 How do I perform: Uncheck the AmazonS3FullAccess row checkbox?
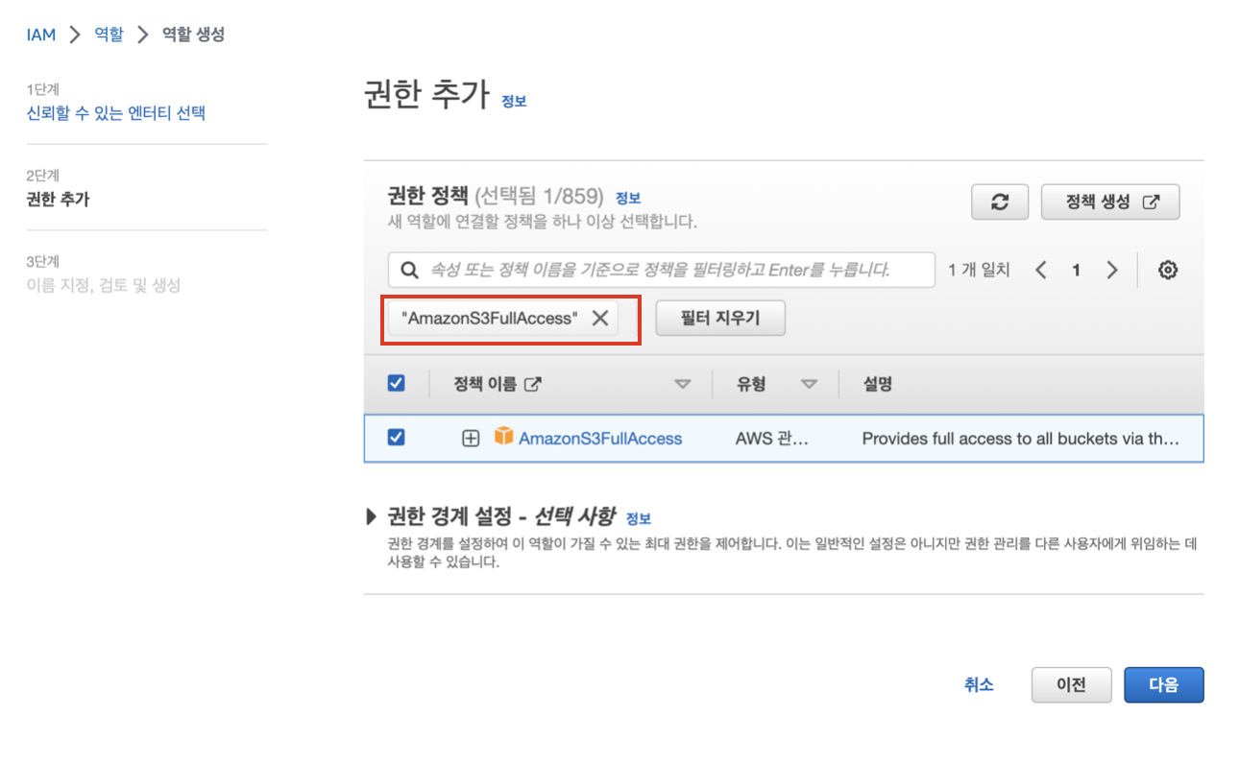click(396, 437)
